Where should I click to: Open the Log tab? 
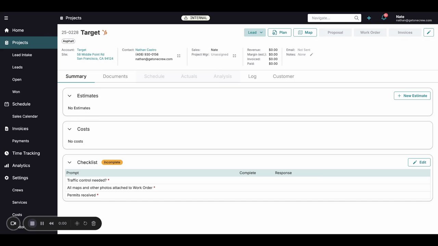coord(252,77)
